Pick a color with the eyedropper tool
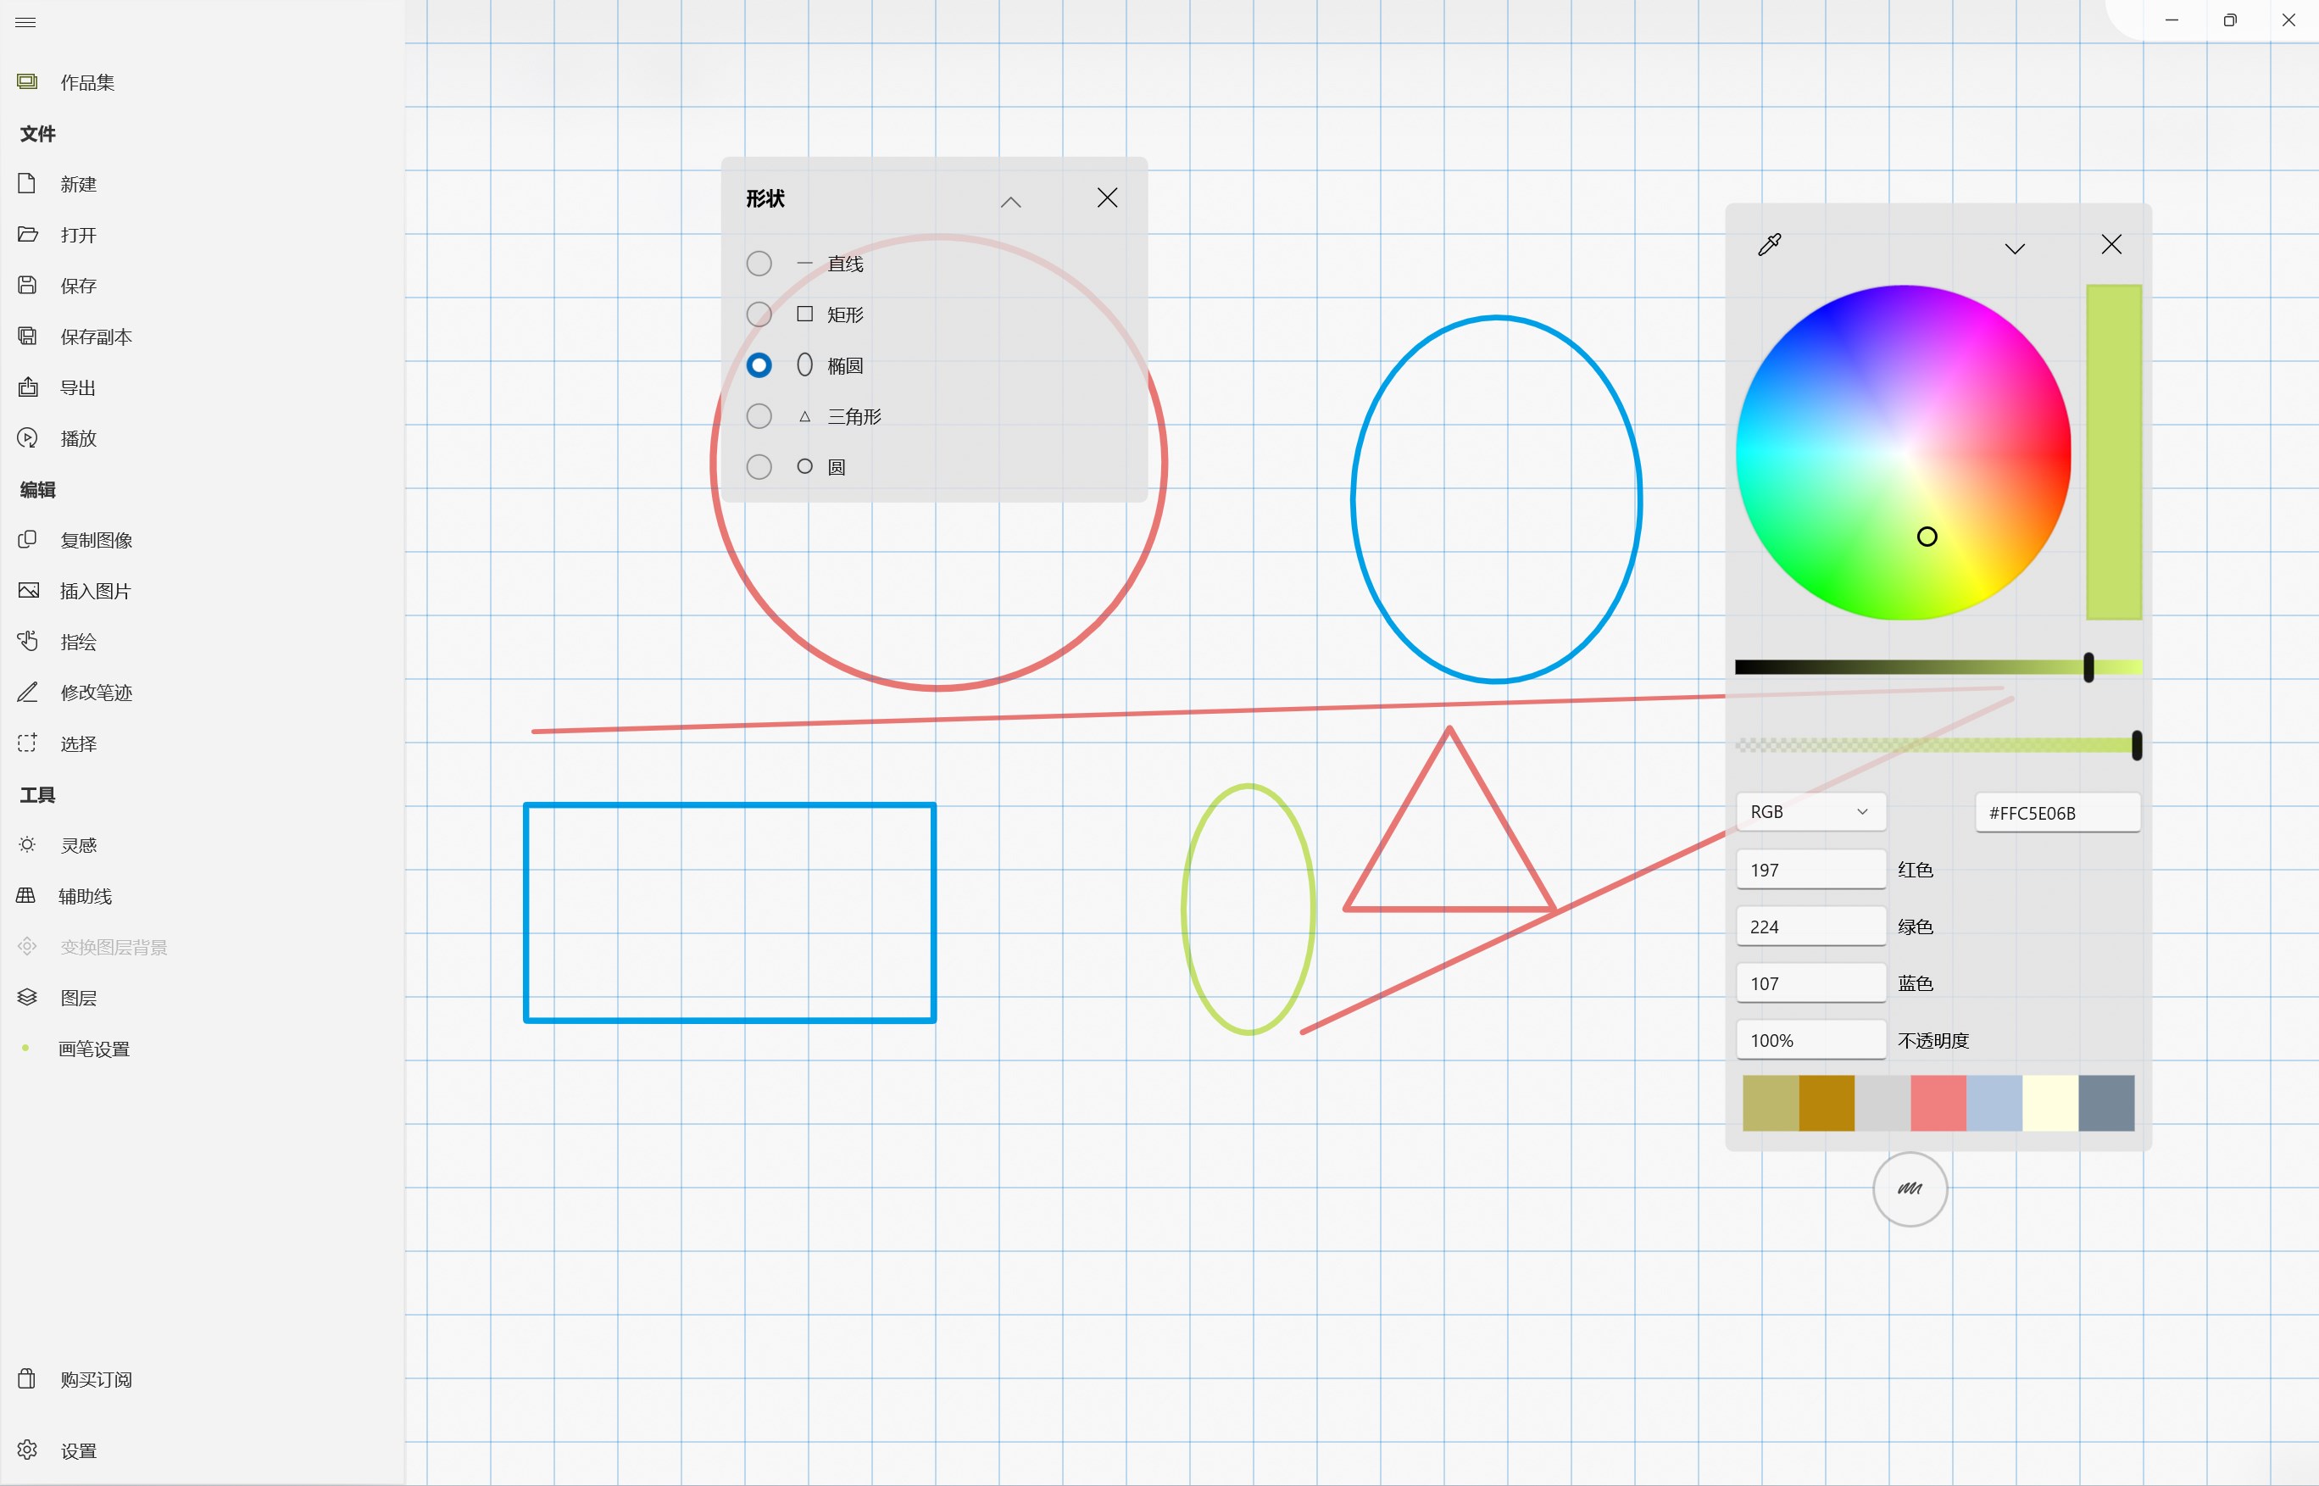Screen dimensions: 2319x1486 1769,245
